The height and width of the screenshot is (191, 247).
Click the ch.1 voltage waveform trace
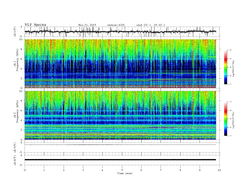[x=120, y=32]
